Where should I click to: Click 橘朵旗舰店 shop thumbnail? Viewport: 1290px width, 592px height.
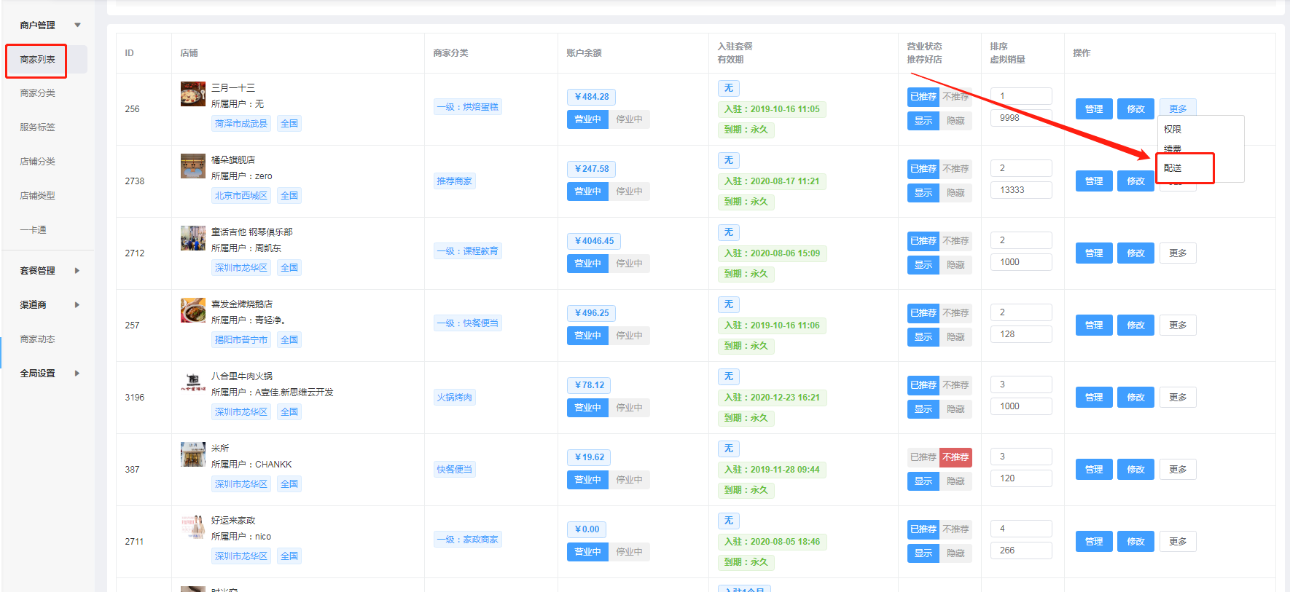click(193, 166)
